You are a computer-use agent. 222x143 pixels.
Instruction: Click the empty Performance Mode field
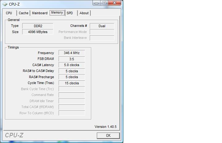102,32
